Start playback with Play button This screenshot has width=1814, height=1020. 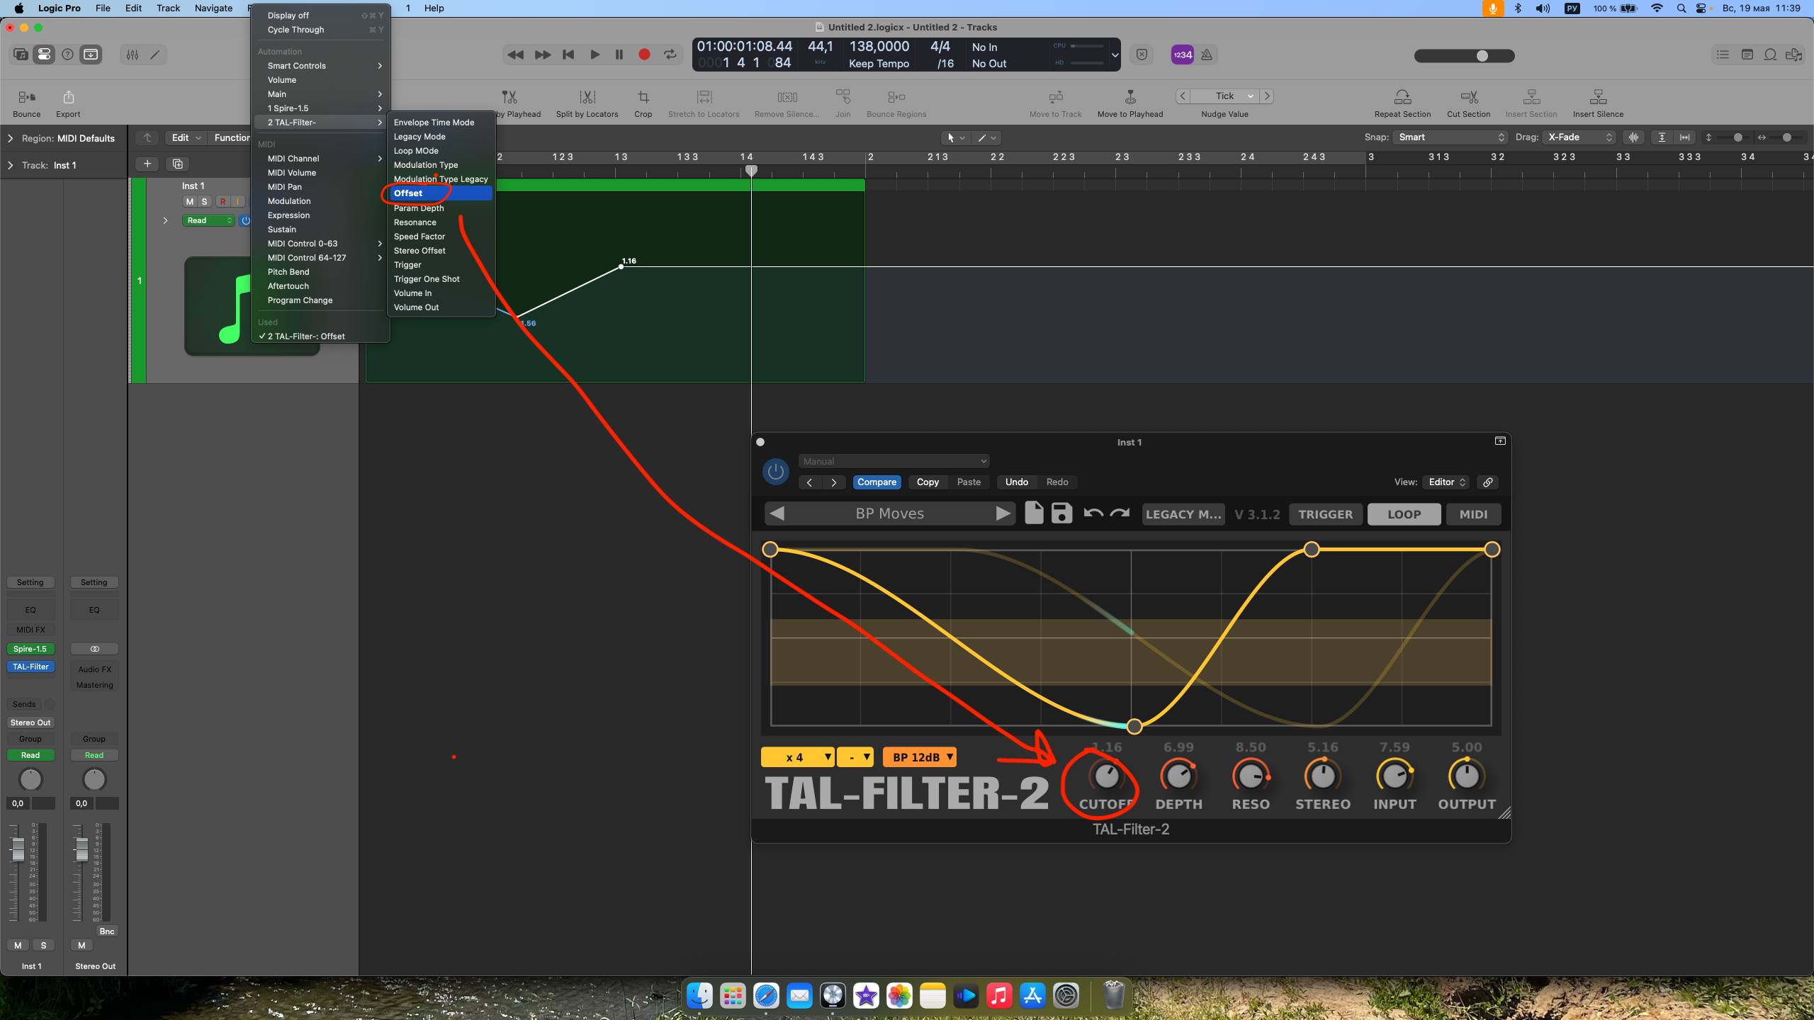coord(595,55)
